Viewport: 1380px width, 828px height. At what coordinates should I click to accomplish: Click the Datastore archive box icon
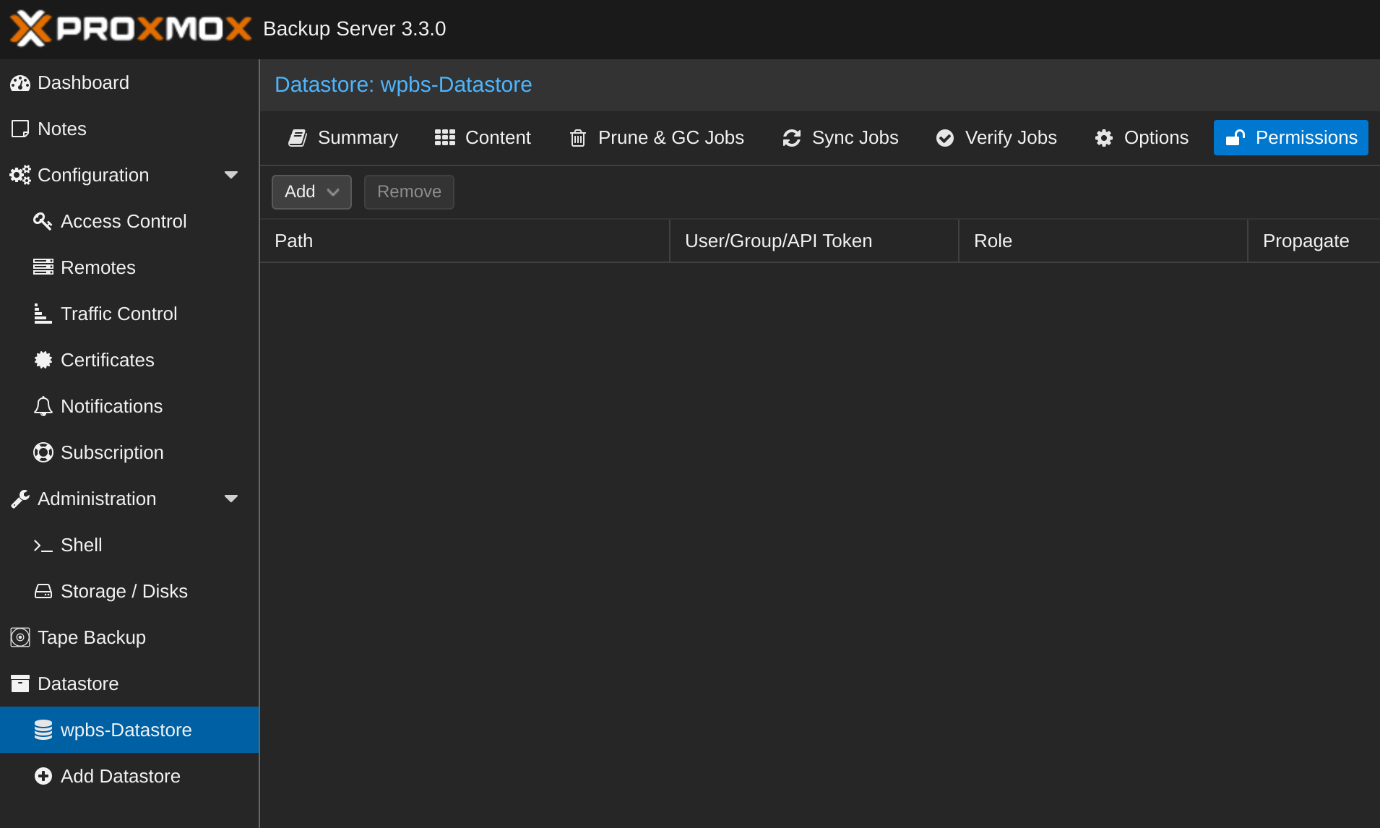[x=20, y=683]
